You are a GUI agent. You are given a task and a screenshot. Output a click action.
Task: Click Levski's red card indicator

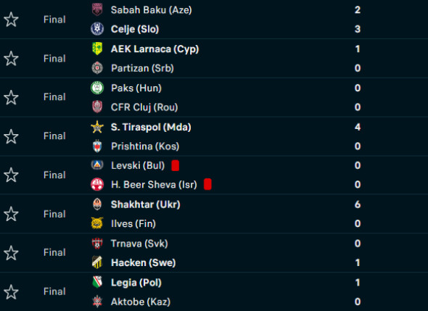[x=176, y=165]
